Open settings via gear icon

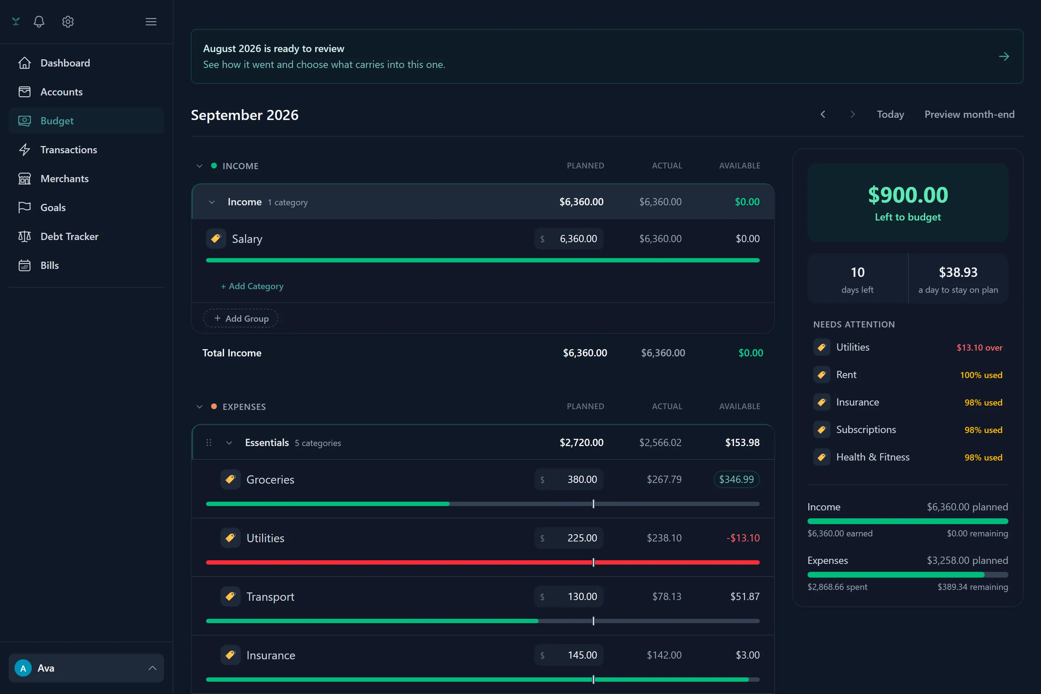68,21
